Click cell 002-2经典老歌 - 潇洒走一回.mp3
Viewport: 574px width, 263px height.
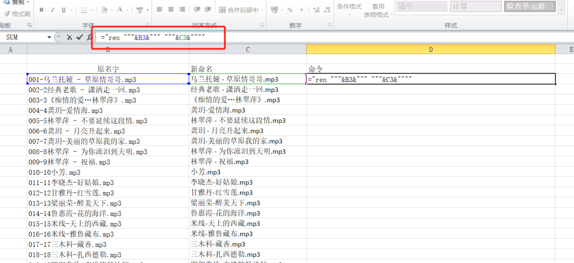click(108, 90)
